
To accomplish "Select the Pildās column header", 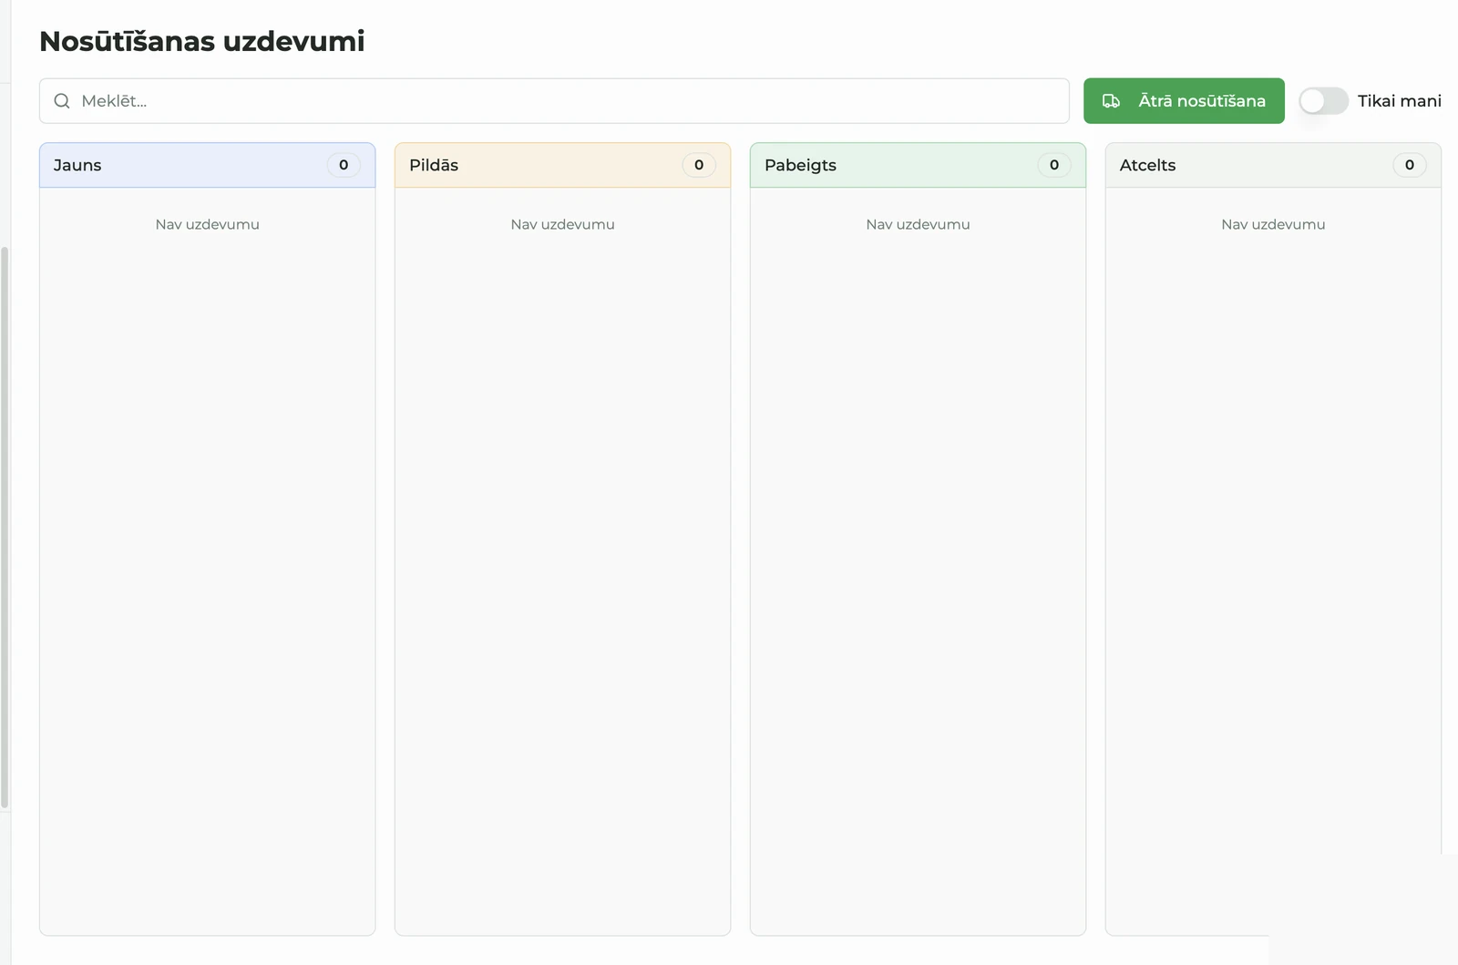I will click(563, 165).
